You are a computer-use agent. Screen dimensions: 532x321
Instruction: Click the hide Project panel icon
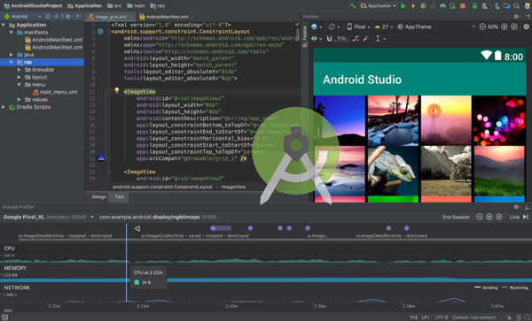[79, 16]
